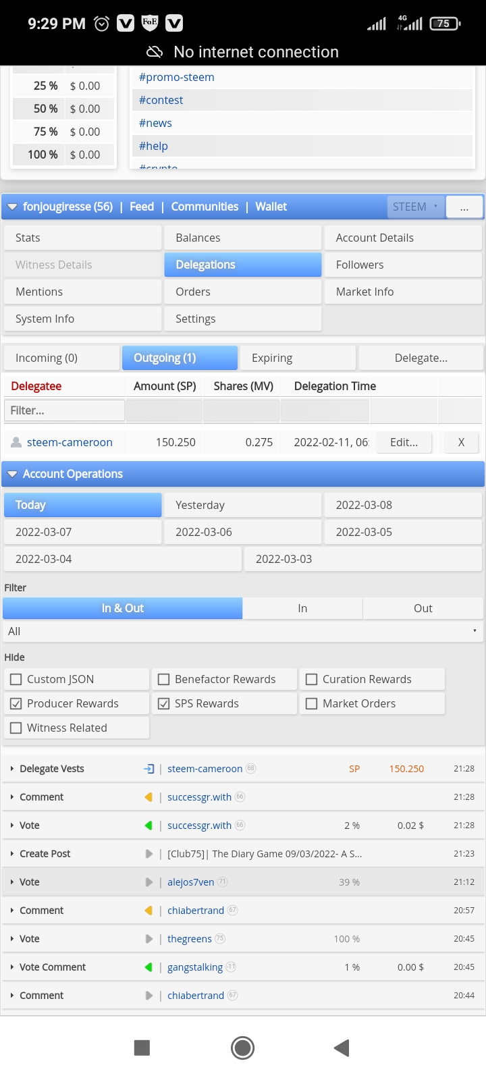Click the Delegate Vests incoming arrow icon
Screen dimensions: 486x1080
coord(149,769)
